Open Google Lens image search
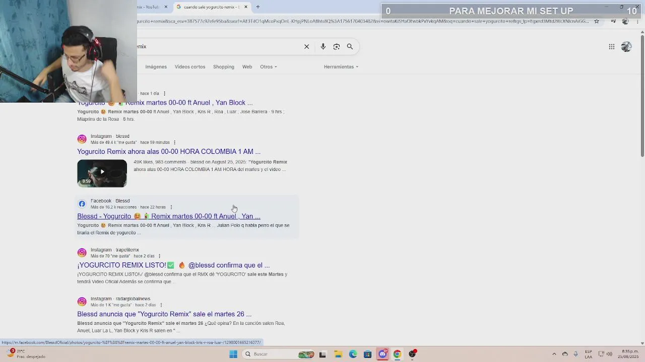The height and width of the screenshot is (362, 645). (x=337, y=47)
